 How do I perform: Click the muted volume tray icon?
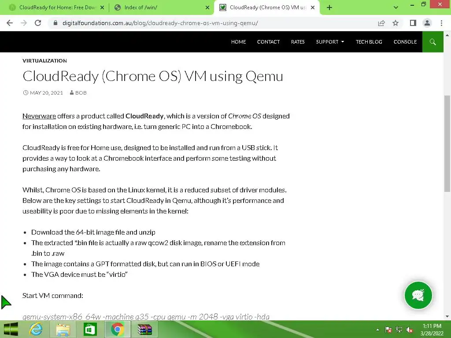pos(410,330)
